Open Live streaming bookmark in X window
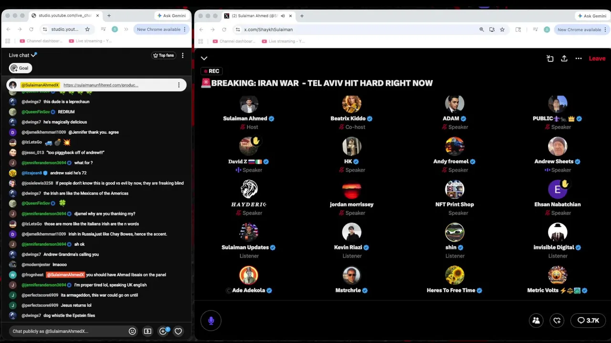This screenshot has width=611, height=343. (x=283, y=41)
